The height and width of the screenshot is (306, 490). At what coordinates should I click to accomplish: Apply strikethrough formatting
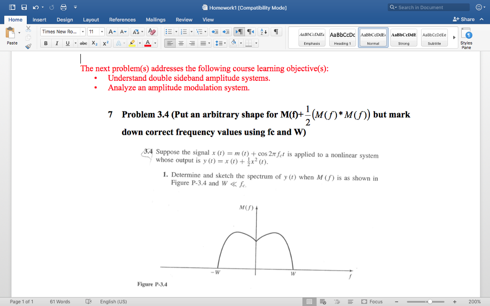(84, 43)
